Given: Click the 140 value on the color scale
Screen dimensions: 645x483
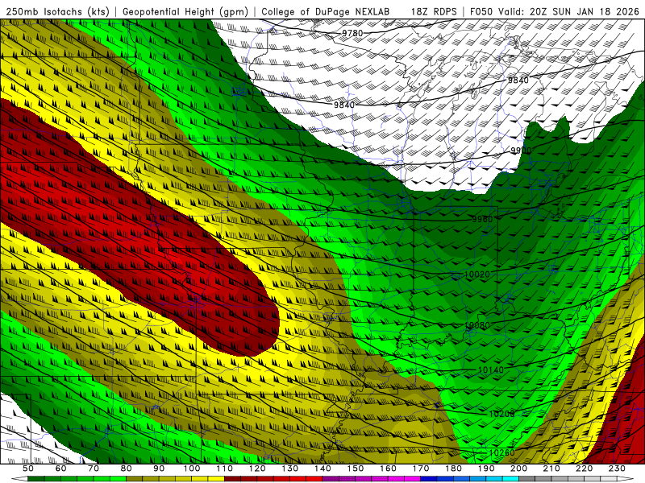Looking at the screenshot, I should coord(323,469).
